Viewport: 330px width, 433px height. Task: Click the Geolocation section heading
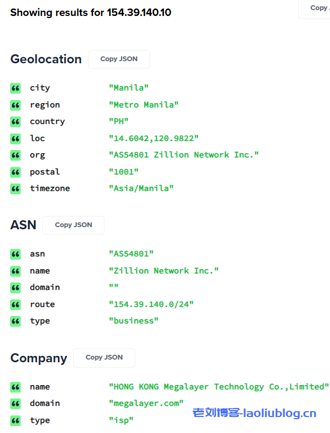click(46, 59)
